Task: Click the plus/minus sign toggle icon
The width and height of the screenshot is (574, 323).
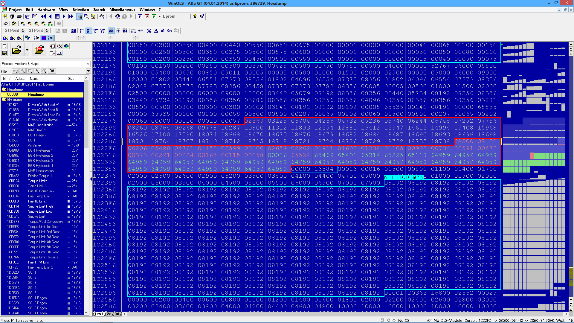Action: pyautogui.click(x=141, y=31)
